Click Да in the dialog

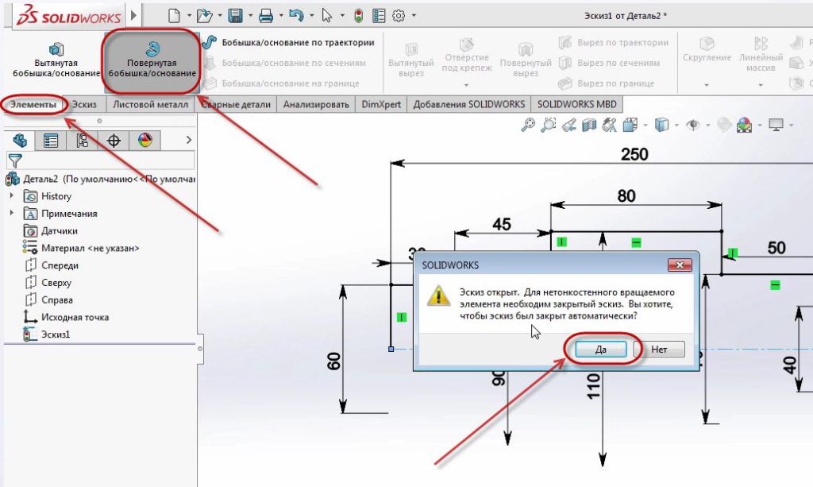pos(601,350)
